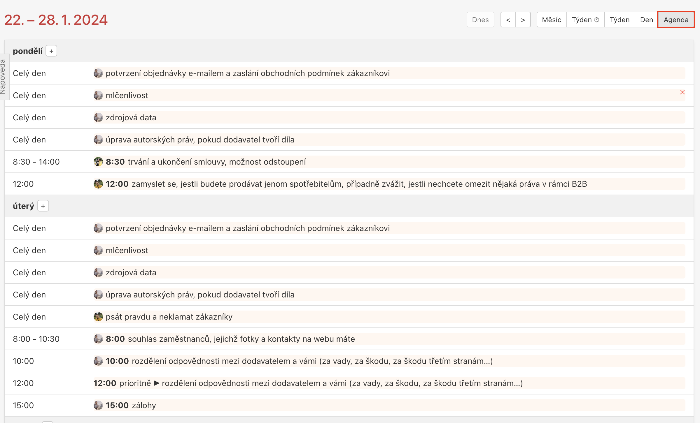This screenshot has height=423, width=700.
Task: Switch to Měsíc view tab
Action: (x=552, y=20)
